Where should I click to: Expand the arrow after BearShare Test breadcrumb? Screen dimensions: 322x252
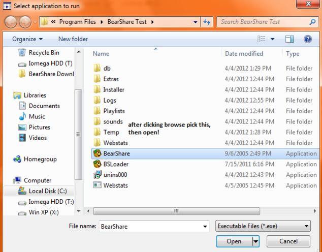pyautogui.click(x=152, y=22)
